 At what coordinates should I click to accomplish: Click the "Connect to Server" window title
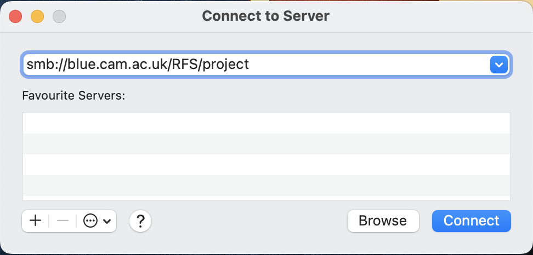(x=265, y=16)
